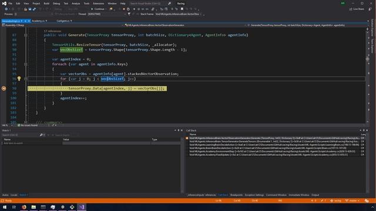Click the Visual Studio search box
This screenshot has height=211, width=376.
(x=149, y=4)
